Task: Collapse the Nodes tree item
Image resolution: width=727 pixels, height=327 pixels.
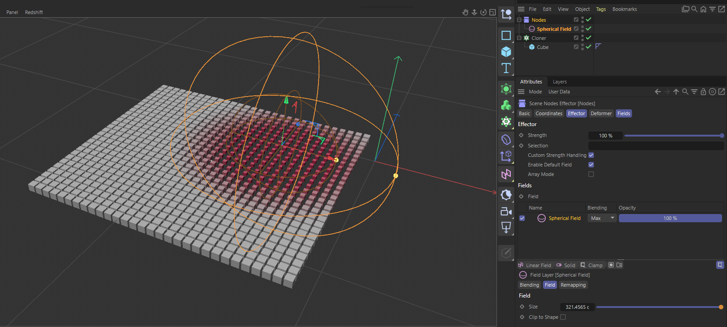Action: (x=519, y=20)
